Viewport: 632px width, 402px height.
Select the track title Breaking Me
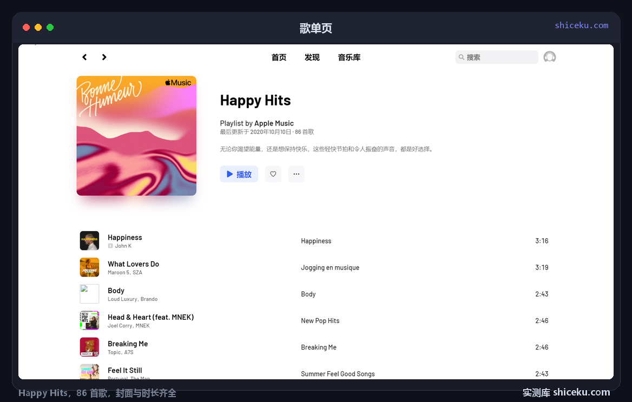(128, 344)
